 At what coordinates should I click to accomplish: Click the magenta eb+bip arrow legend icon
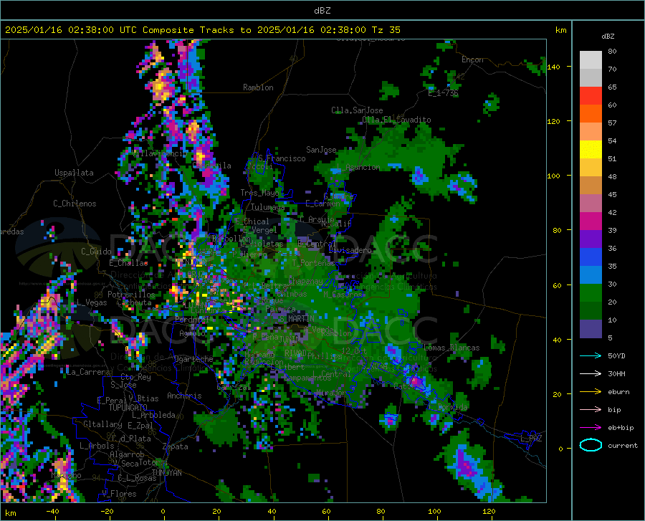591,428
